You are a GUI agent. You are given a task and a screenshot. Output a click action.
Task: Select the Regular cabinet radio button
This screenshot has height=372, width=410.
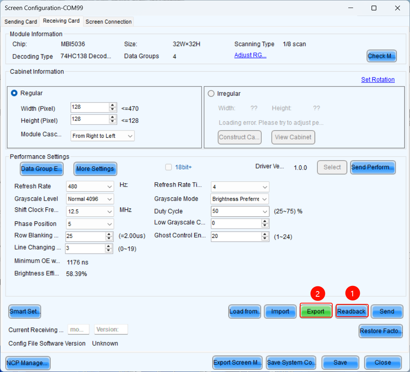(x=14, y=93)
